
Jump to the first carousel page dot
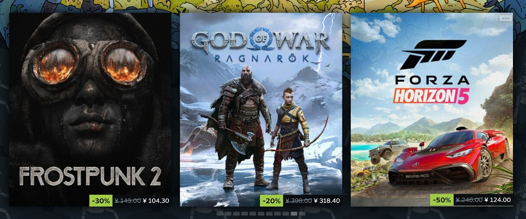tap(220, 214)
